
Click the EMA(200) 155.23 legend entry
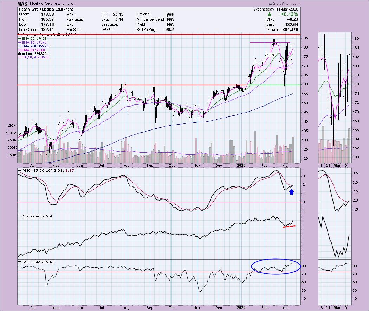point(33,46)
